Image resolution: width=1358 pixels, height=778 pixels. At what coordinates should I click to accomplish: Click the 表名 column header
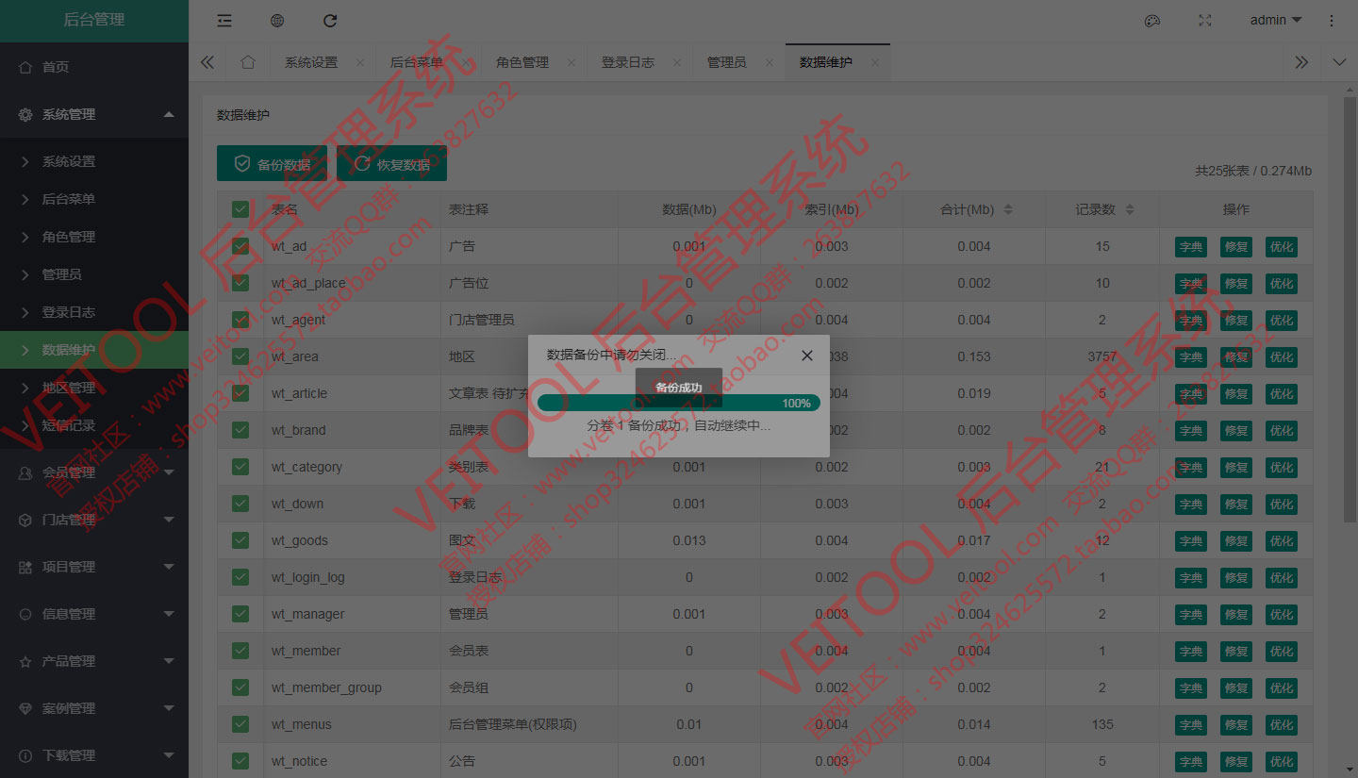[x=285, y=209]
